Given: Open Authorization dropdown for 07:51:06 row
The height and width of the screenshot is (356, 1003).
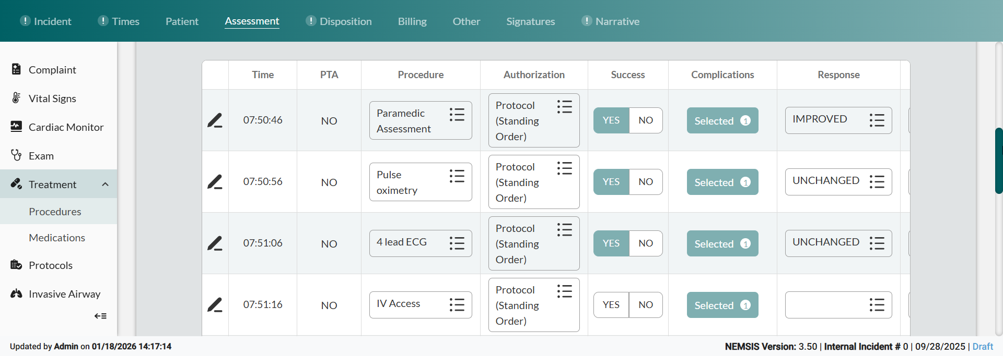Looking at the screenshot, I should (x=534, y=243).
